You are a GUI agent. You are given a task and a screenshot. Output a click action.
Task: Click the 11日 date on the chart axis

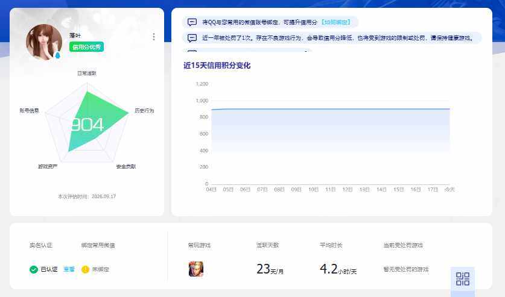[331, 190]
